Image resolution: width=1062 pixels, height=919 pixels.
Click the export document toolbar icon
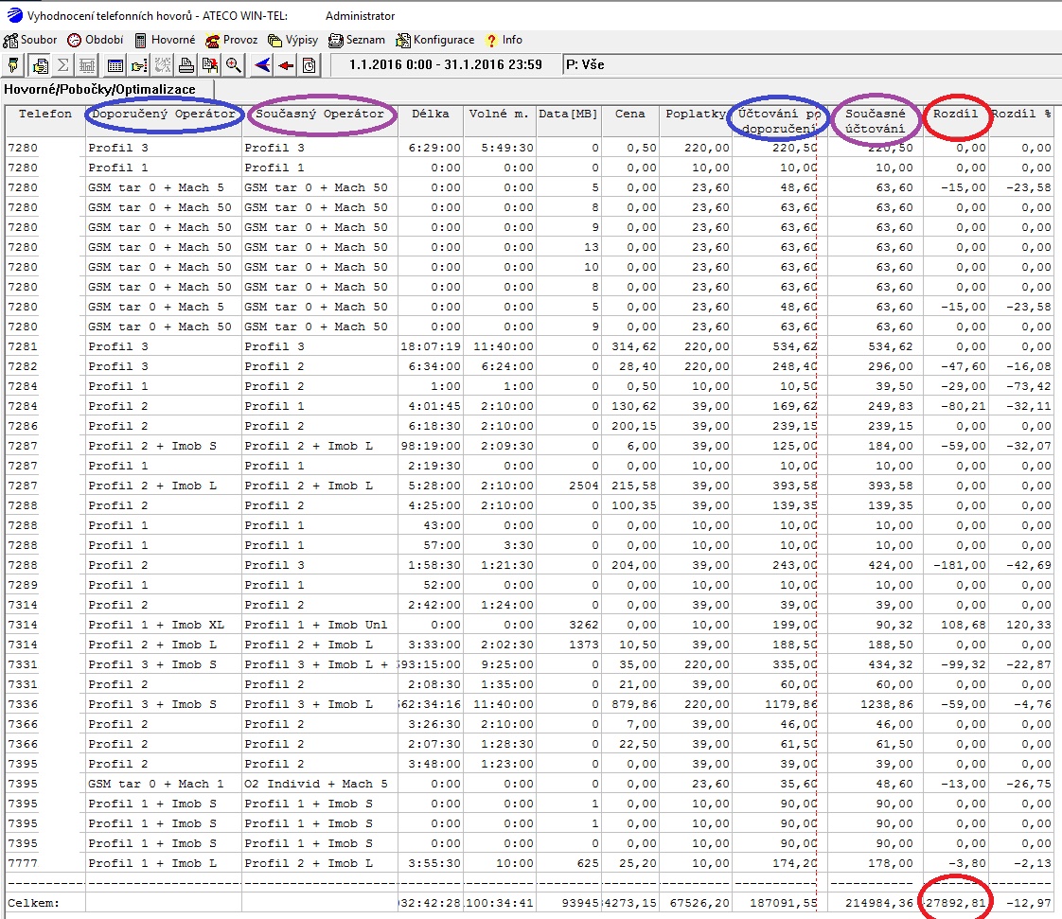[x=210, y=65]
